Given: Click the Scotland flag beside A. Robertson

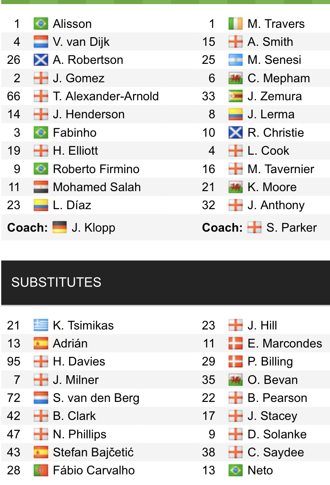Looking at the screenshot, I should click(x=41, y=60).
